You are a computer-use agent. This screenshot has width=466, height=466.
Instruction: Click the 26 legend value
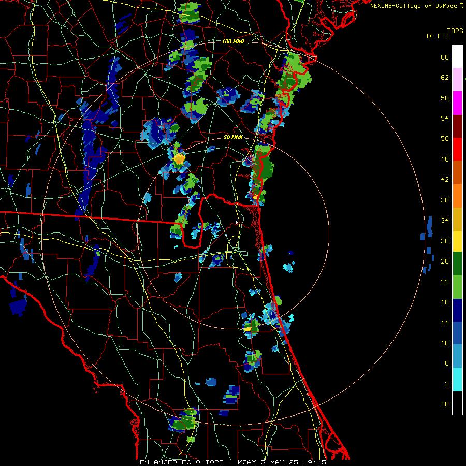[x=445, y=261]
